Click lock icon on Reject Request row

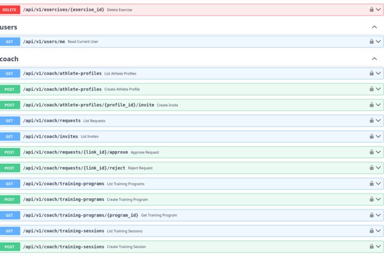pos(372,167)
